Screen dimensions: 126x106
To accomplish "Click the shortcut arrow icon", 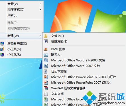I will click(x=46, y=41).
